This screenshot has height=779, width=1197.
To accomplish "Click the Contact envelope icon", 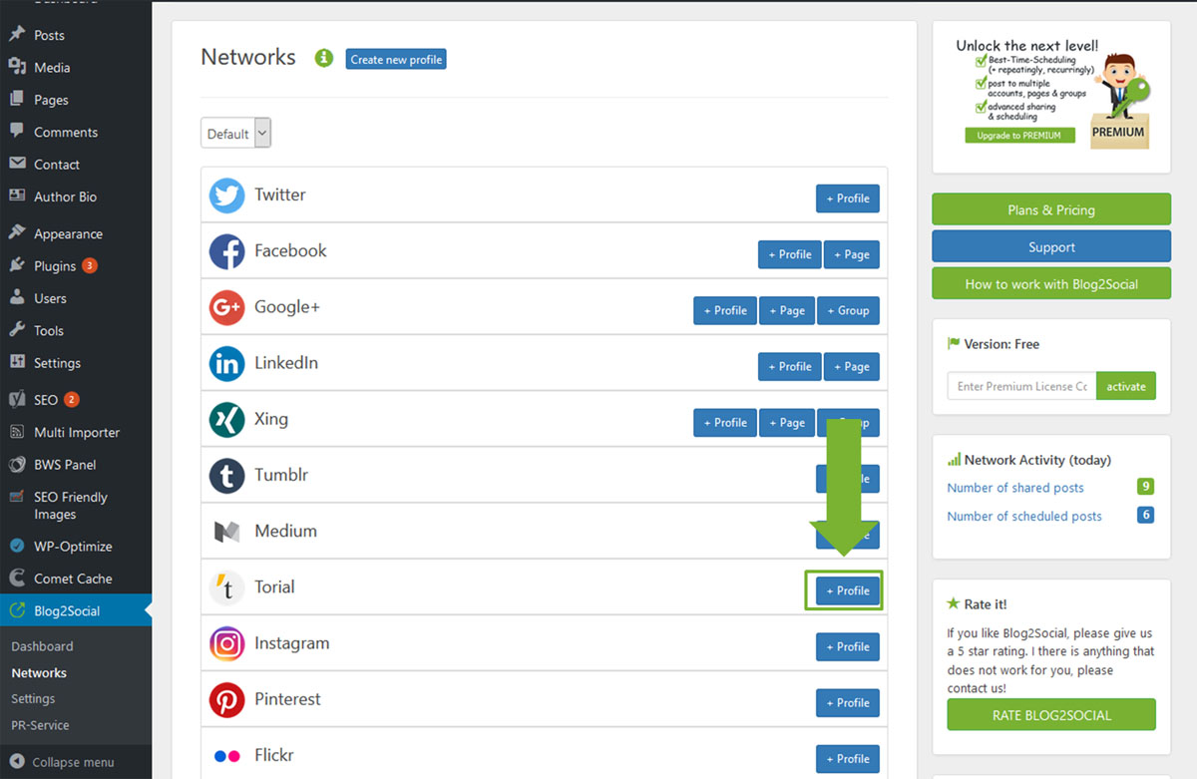I will tap(17, 165).
